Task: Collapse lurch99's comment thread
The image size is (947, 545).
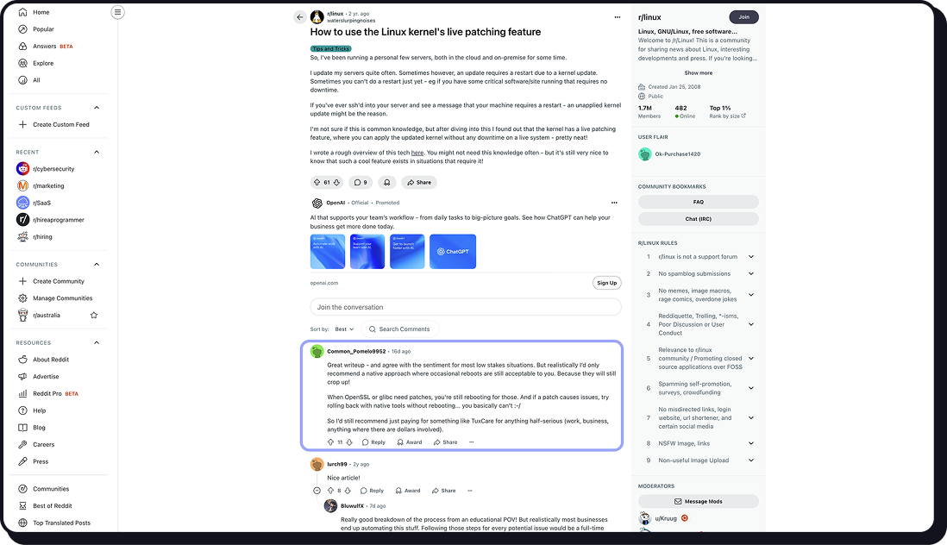Action: click(x=317, y=491)
